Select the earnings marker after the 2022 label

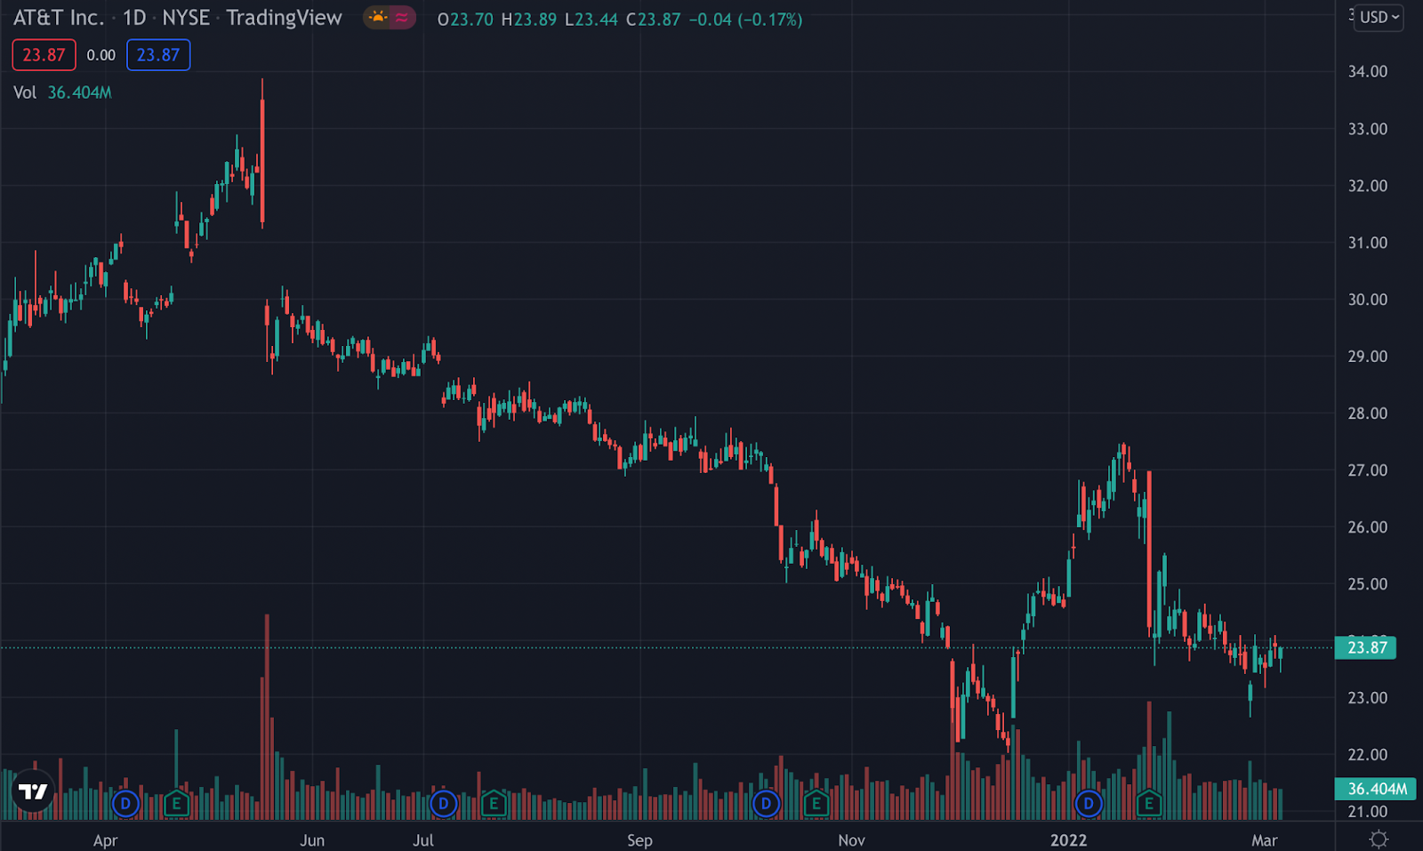1149,804
